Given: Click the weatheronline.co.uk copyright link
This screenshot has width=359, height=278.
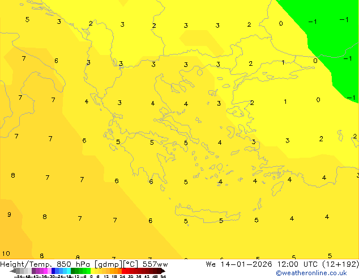Looking at the screenshot, I should click(311, 273).
